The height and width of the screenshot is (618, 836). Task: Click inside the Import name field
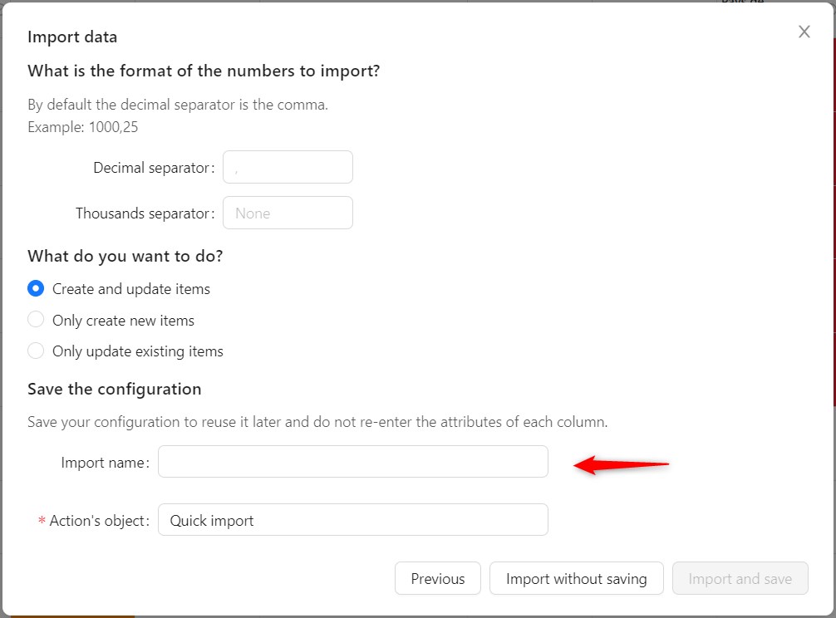(352, 462)
